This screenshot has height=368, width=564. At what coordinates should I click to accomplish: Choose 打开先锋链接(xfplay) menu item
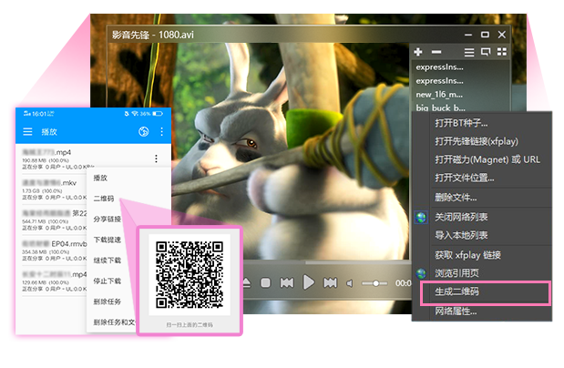pyautogui.click(x=482, y=141)
